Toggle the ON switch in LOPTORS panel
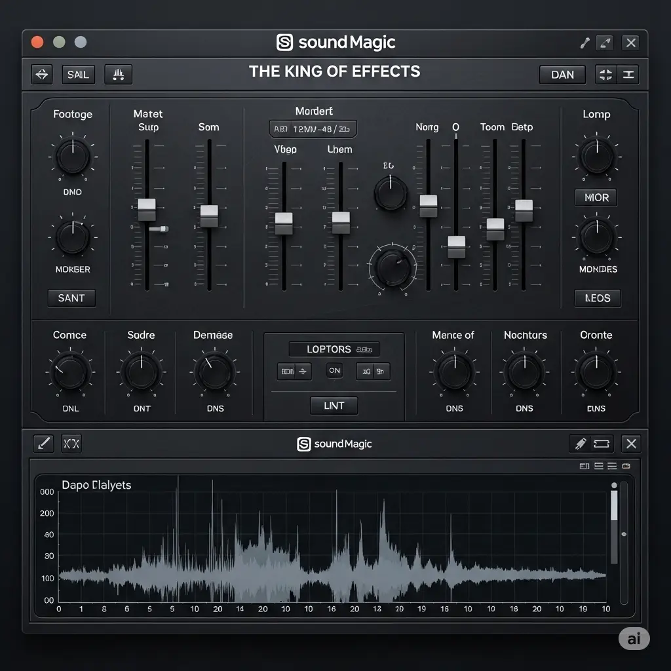Viewport: 671px width, 671px height. click(x=335, y=371)
